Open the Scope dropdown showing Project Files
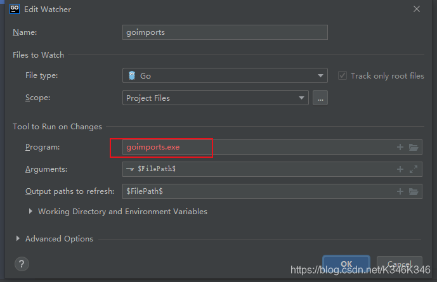Screen dimensions: 437x282 click(x=215, y=98)
